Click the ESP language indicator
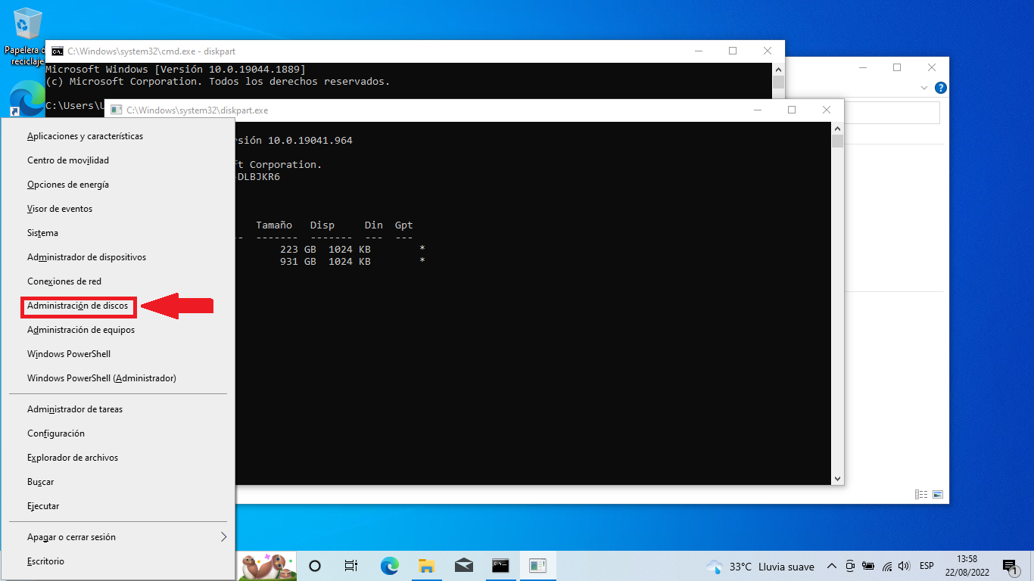The width and height of the screenshot is (1034, 581). click(x=927, y=566)
